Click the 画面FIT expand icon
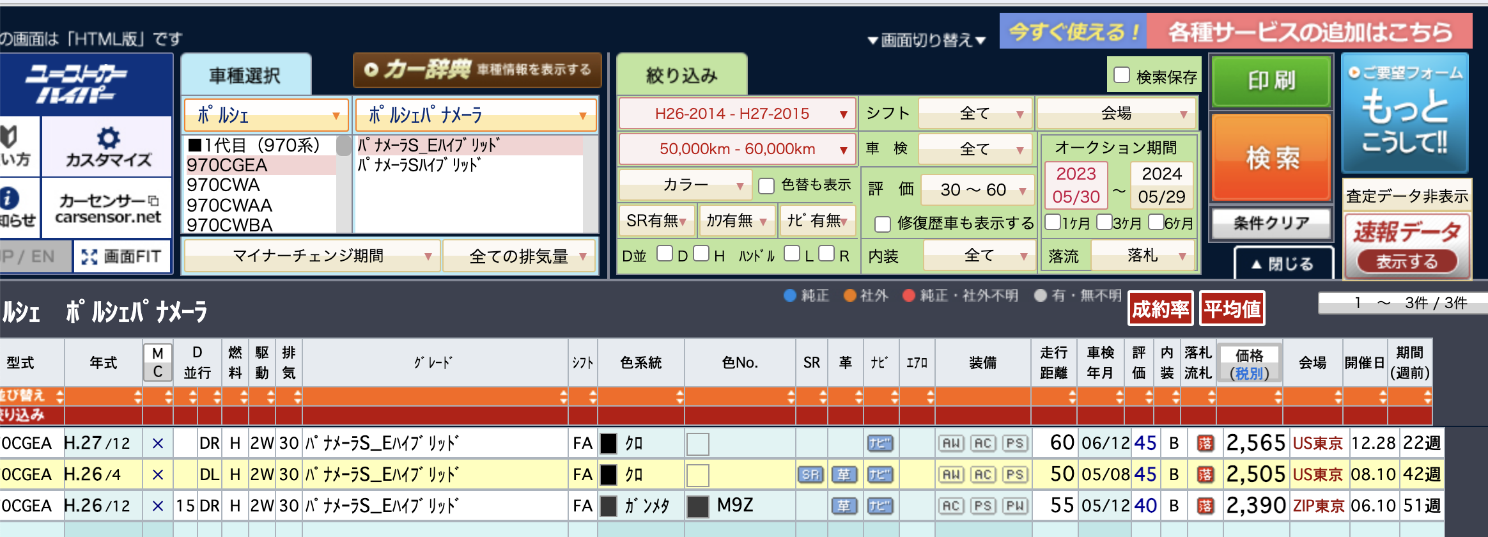The image size is (1488, 537). coord(89,257)
